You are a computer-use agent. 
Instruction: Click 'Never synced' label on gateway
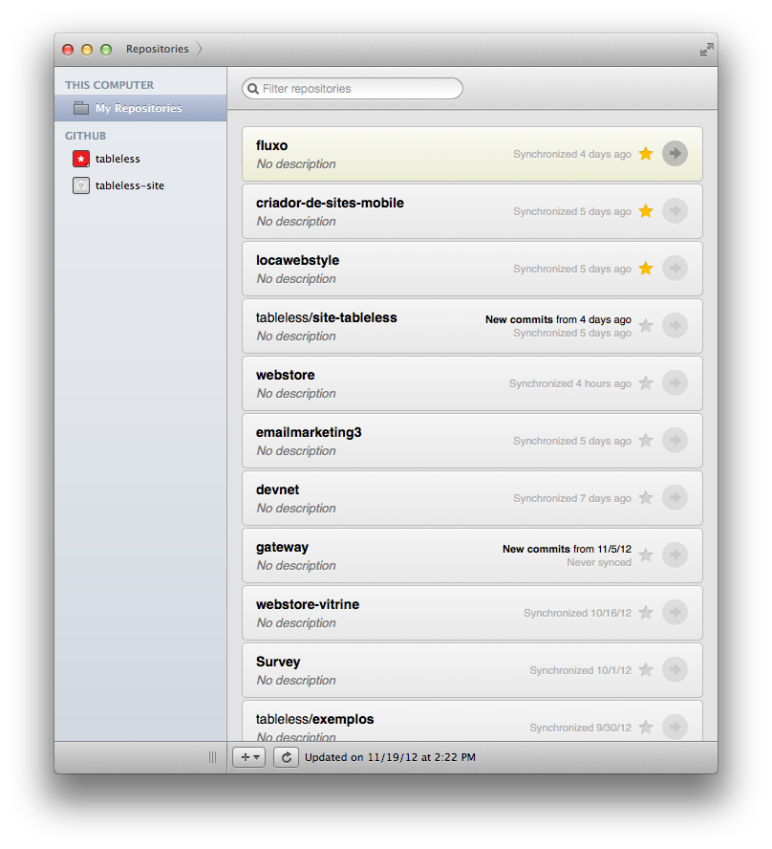pos(599,562)
